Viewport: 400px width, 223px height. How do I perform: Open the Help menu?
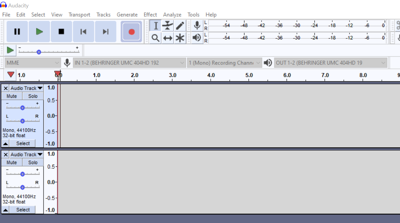(211, 15)
